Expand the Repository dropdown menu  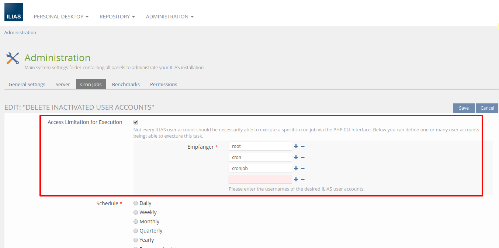[117, 17]
